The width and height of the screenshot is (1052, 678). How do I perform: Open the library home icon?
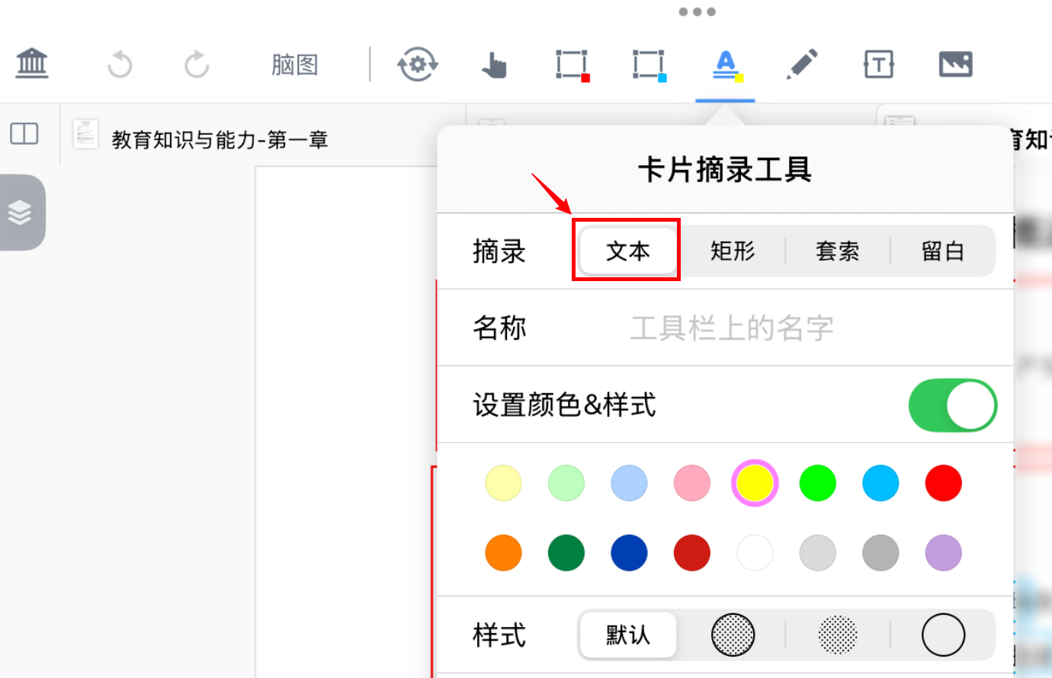(32, 63)
